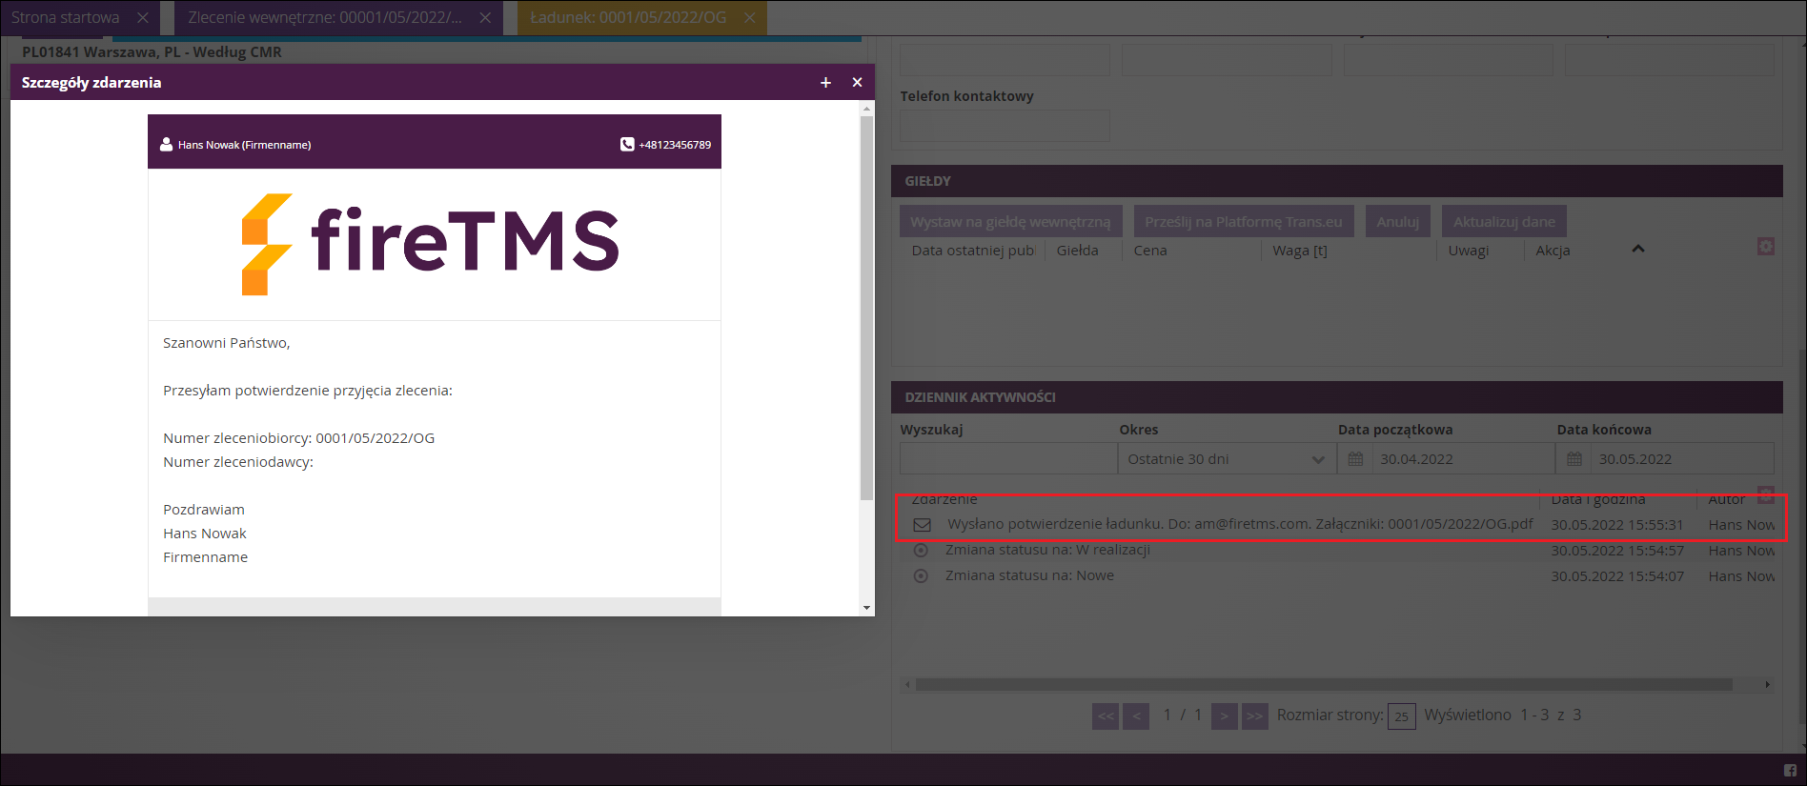Open the Okres dropdown Ostatnie 30 dni
This screenshot has width=1807, height=786.
tap(1227, 458)
